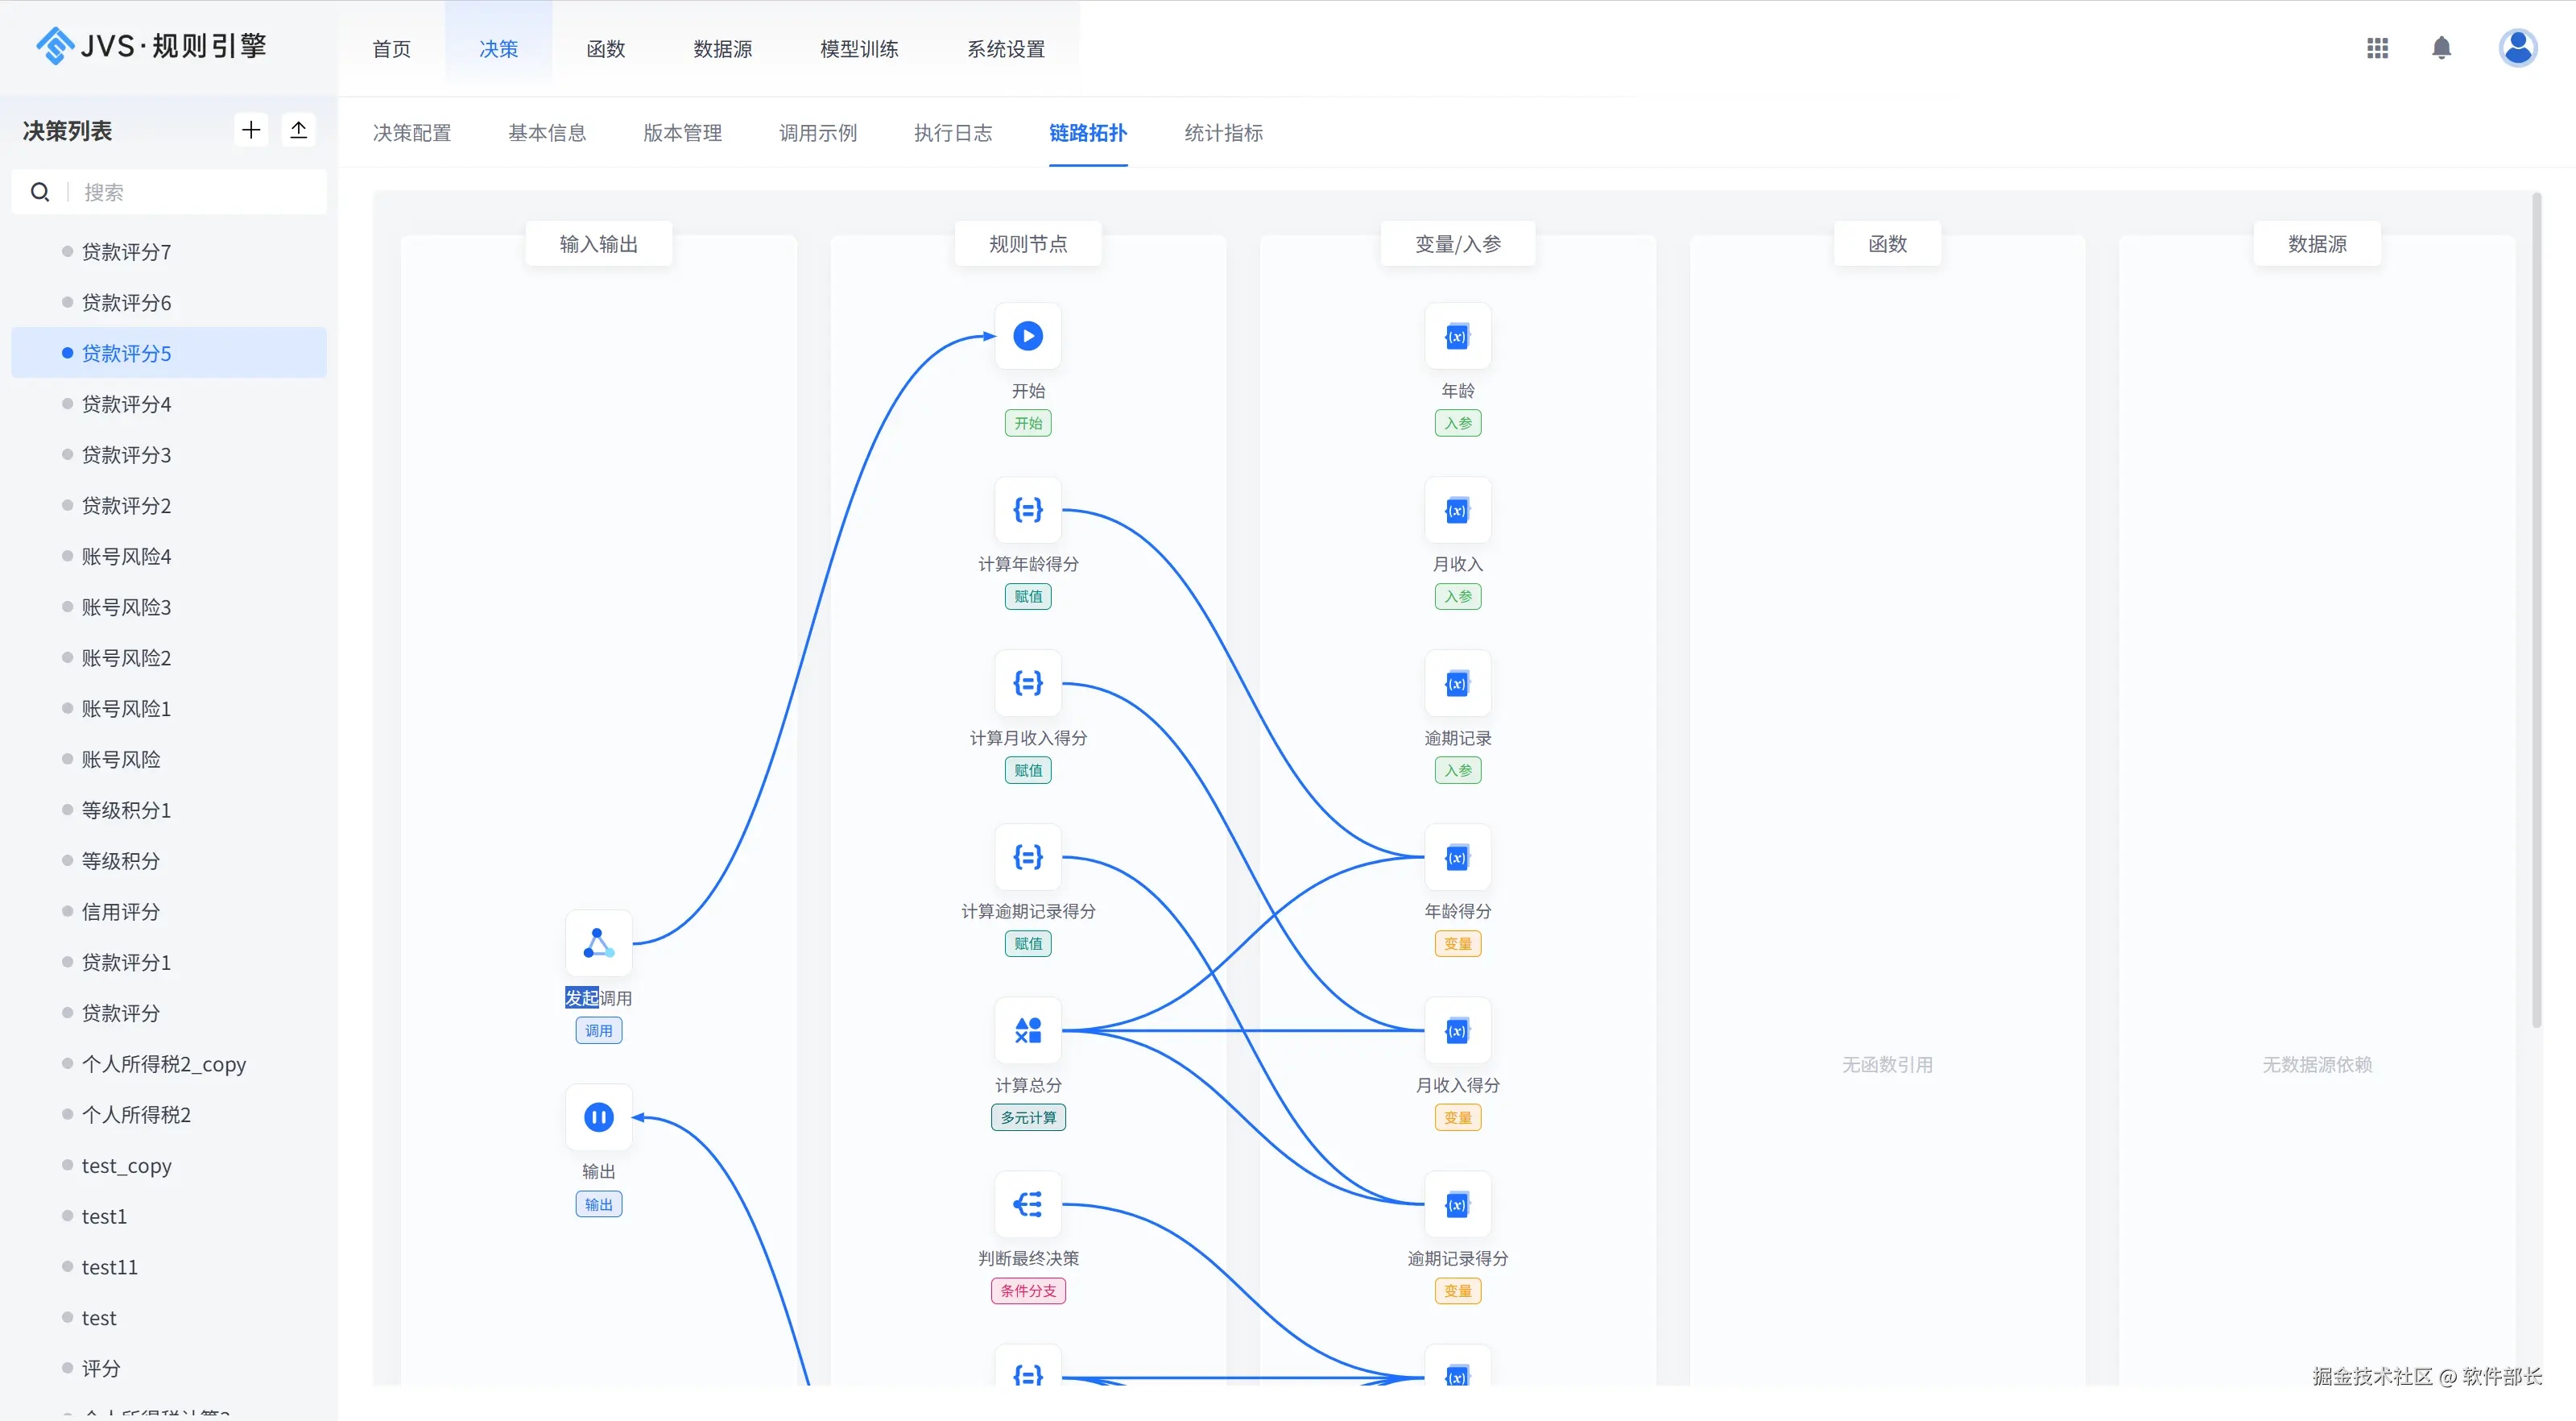Select the 逾期记录 variable icon

point(1458,683)
